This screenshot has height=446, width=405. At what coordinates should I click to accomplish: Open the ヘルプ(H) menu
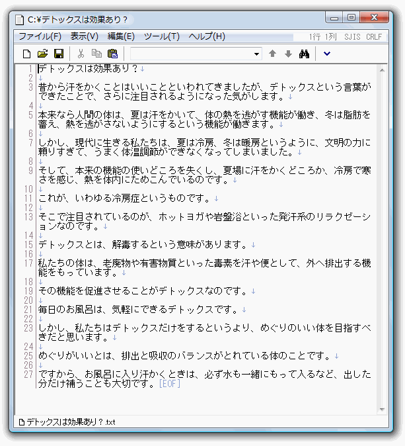click(207, 36)
